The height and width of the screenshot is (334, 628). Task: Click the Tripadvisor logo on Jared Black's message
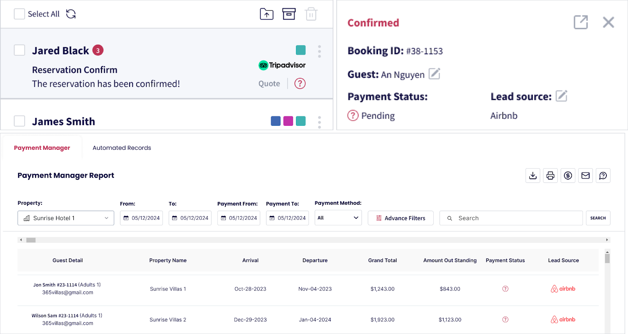point(282,65)
